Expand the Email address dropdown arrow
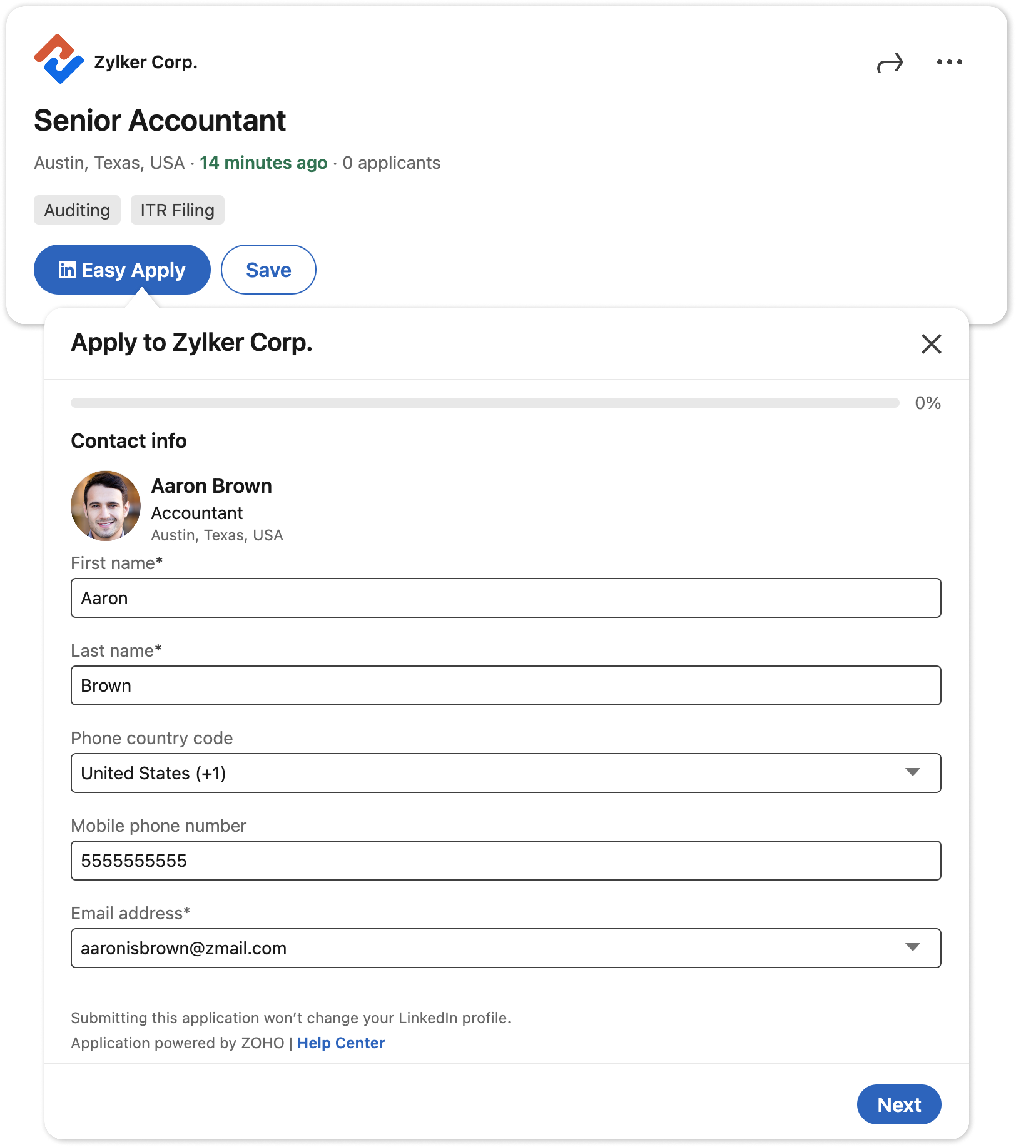This screenshot has height=1147, width=1016. [x=913, y=948]
